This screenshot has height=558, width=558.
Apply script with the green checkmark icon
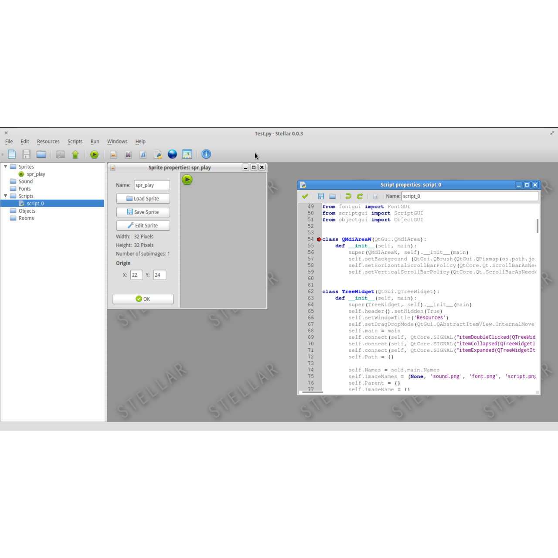305,196
